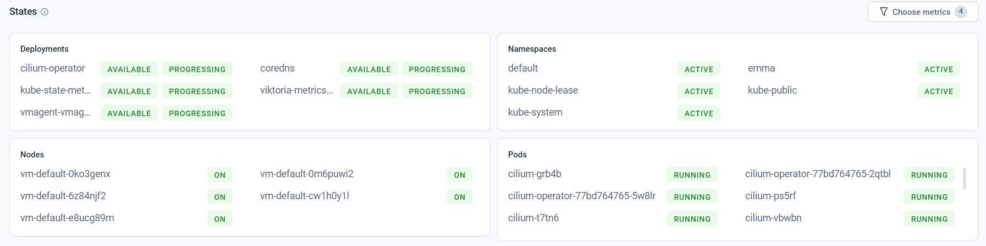
Task: Click the filter funnel icon in Choose metrics
Action: click(884, 12)
